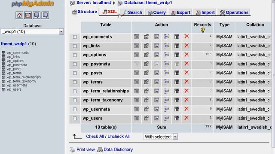Tick the wp_posts row checkbox
Screen dimensions: 275x154
75,73
